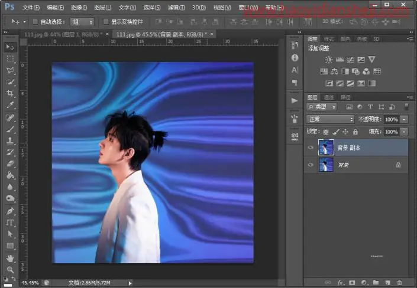Add a Curves adjustment
This screenshot has height=288, width=417.
click(350, 60)
